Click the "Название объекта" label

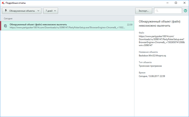(148, 52)
